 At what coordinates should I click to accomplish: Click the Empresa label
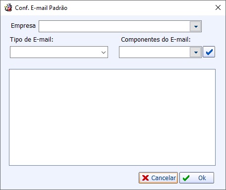[23, 26]
